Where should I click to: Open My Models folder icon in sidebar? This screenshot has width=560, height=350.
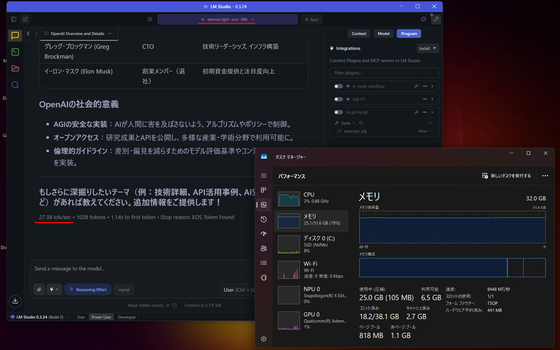click(x=15, y=69)
